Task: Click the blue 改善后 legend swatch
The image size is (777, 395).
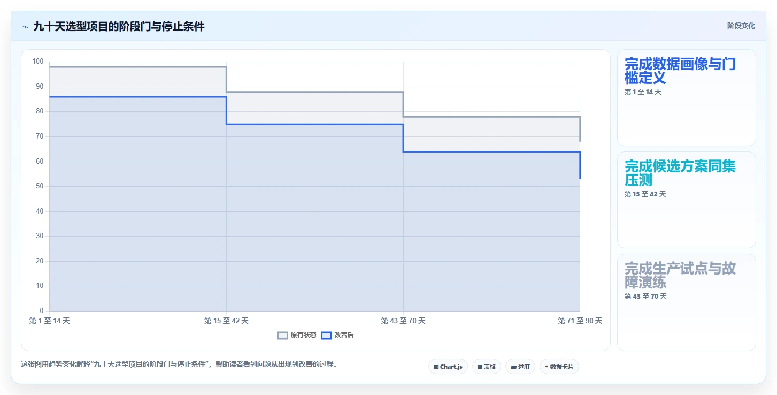Action: coord(326,336)
